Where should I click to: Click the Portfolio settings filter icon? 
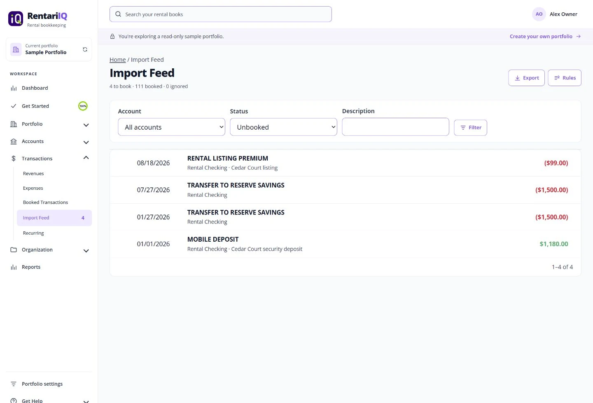point(14,384)
